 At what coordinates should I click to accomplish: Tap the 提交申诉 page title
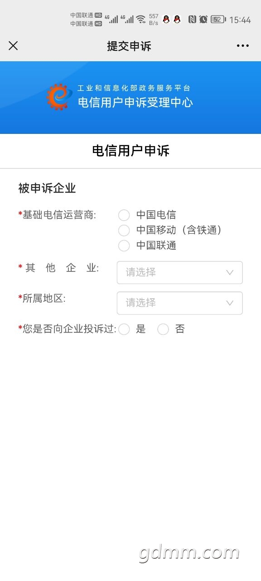[129, 46]
